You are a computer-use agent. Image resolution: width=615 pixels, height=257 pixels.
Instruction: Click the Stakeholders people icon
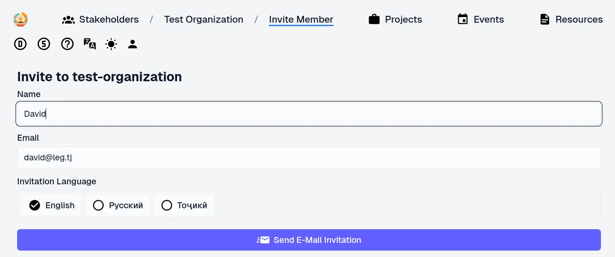[68, 20]
